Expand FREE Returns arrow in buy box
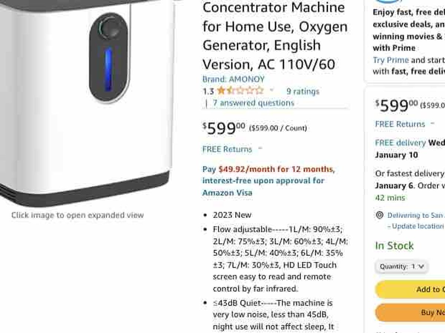 tap(432, 124)
